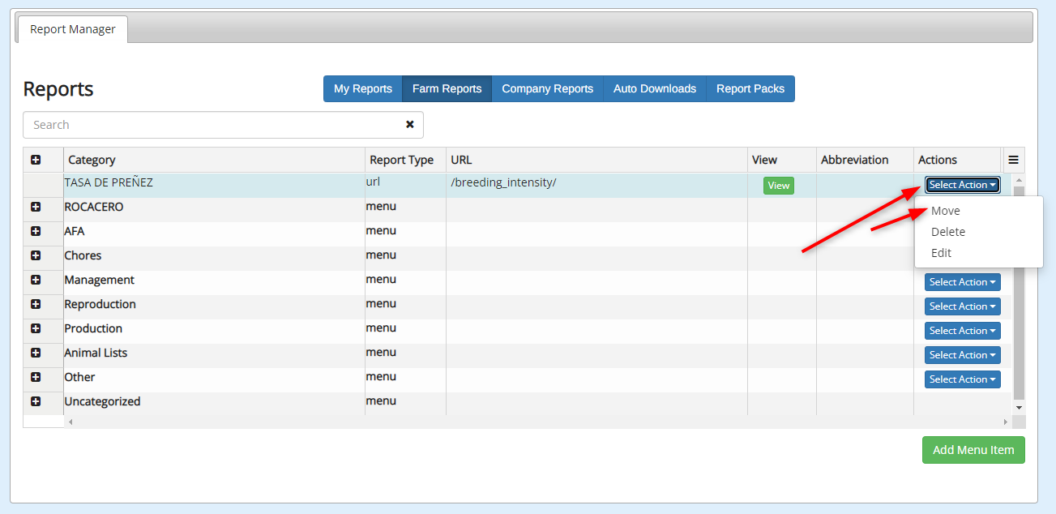Choose Move from the action menu

(x=945, y=211)
